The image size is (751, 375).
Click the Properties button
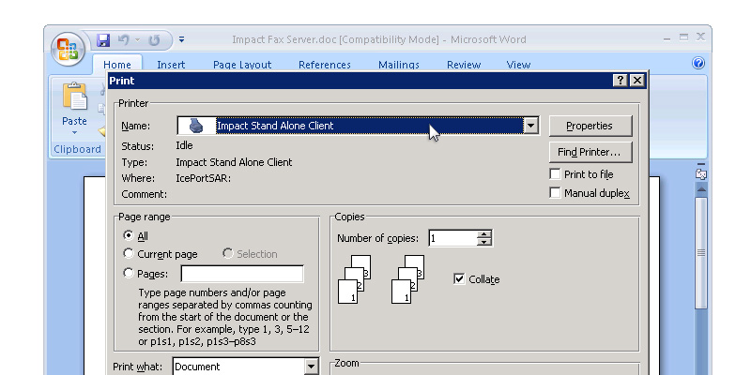click(590, 126)
